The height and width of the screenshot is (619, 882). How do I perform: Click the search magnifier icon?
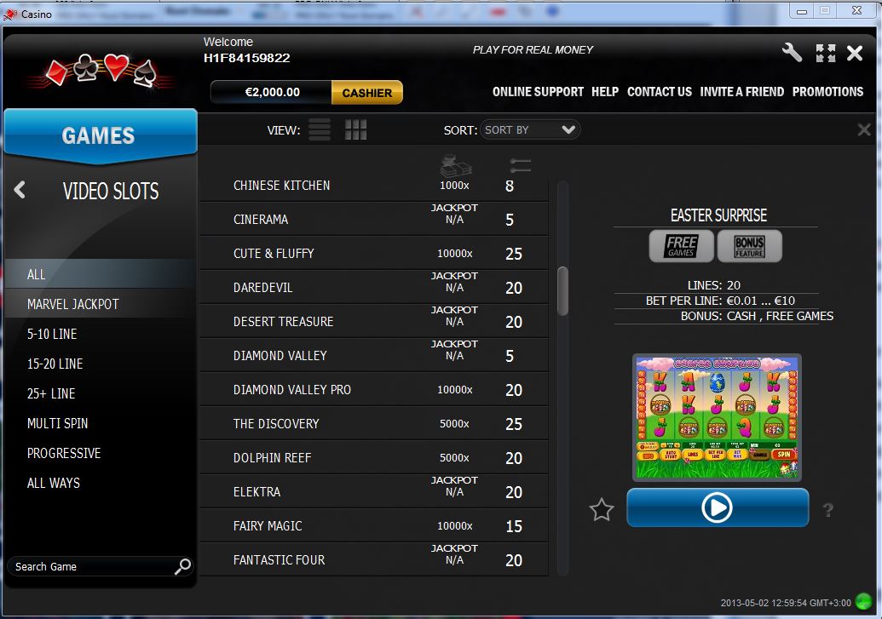(183, 566)
